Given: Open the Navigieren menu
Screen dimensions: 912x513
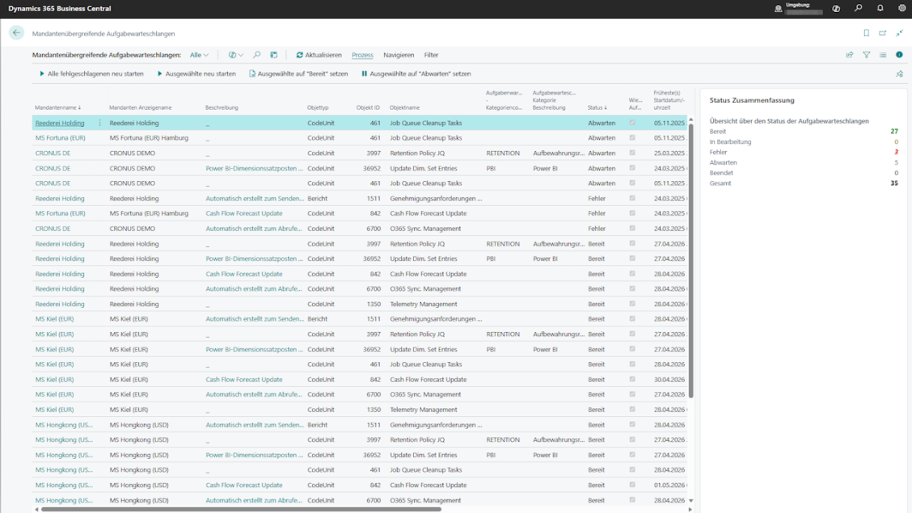Looking at the screenshot, I should [x=399, y=55].
